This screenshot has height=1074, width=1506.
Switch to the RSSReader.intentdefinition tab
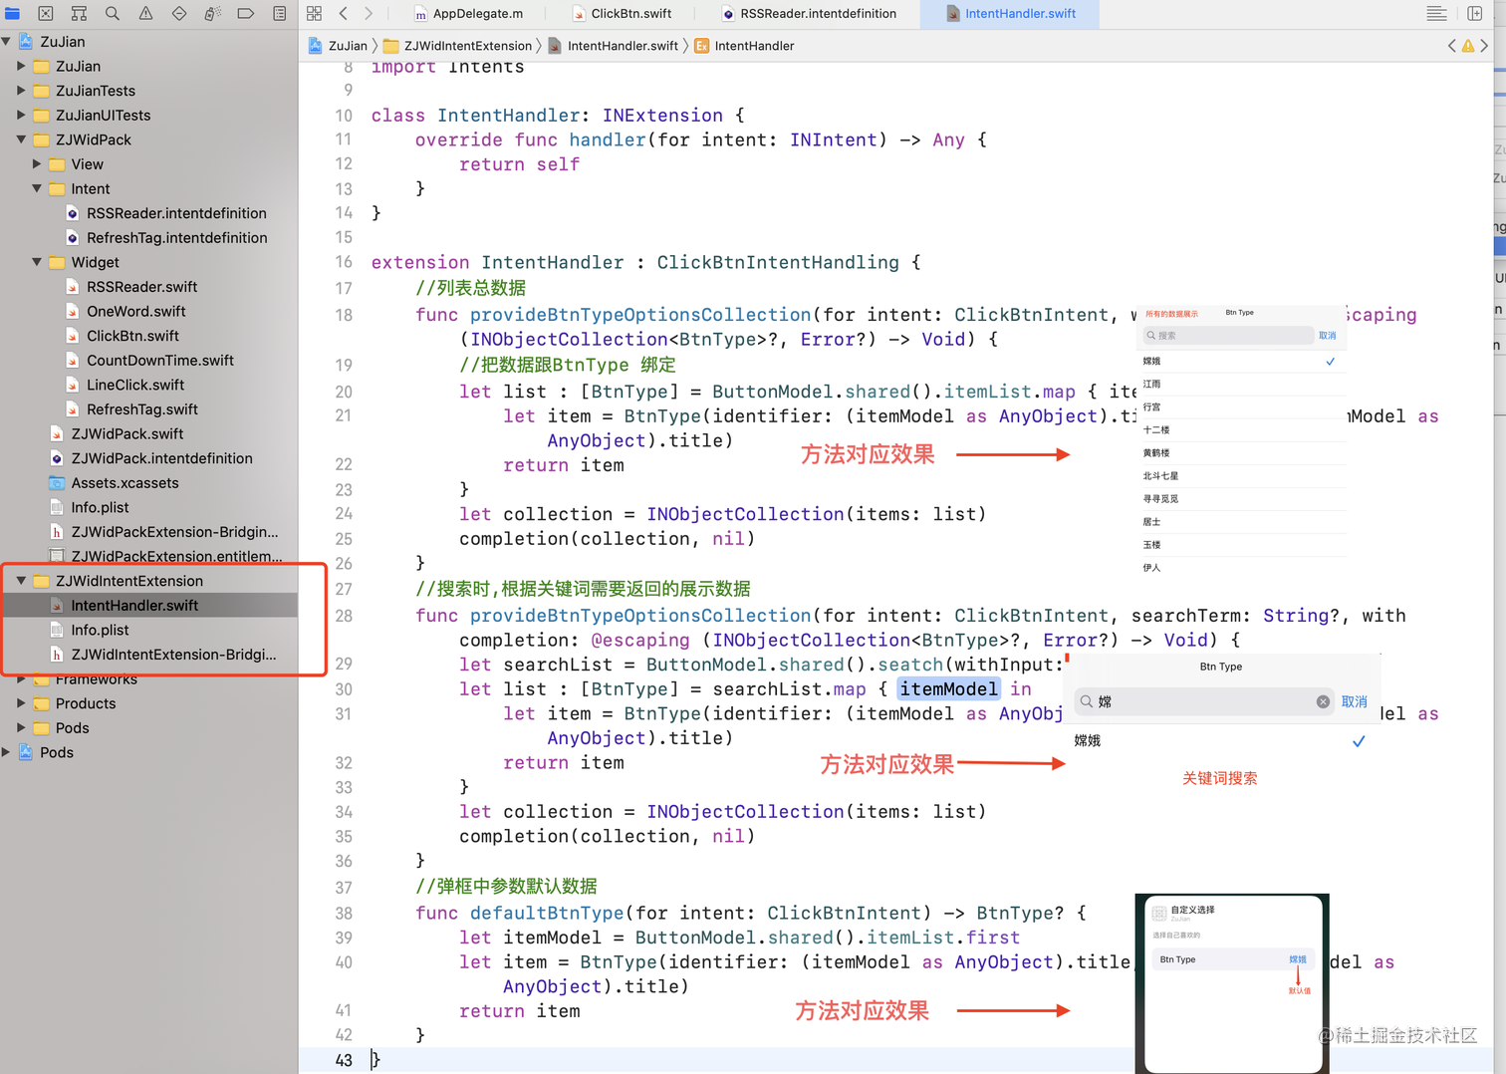coord(809,13)
